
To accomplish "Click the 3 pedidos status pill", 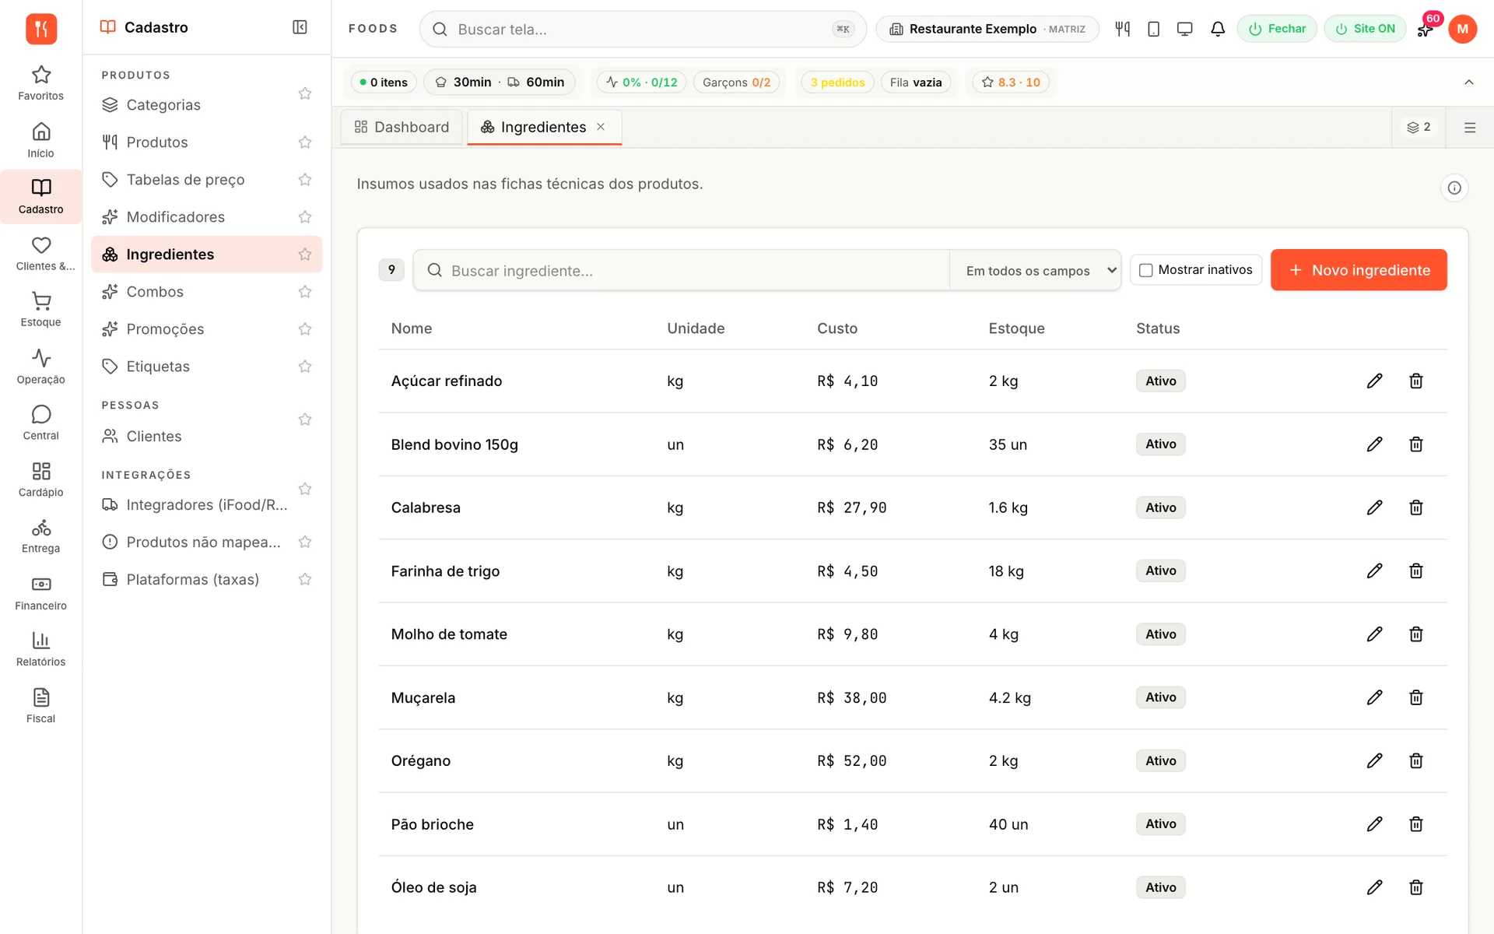I will pos(837,83).
